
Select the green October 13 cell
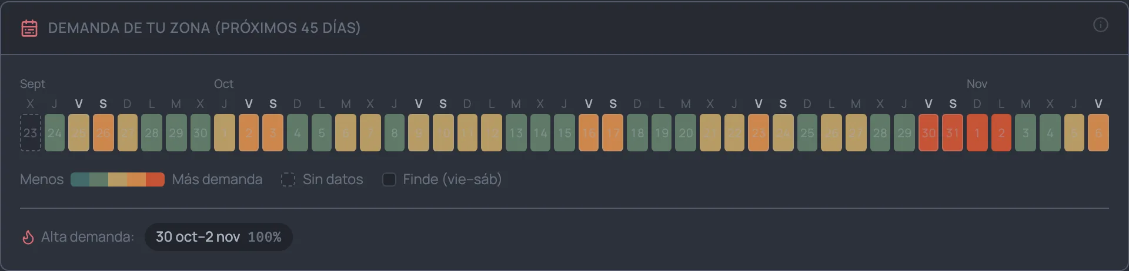(516, 133)
